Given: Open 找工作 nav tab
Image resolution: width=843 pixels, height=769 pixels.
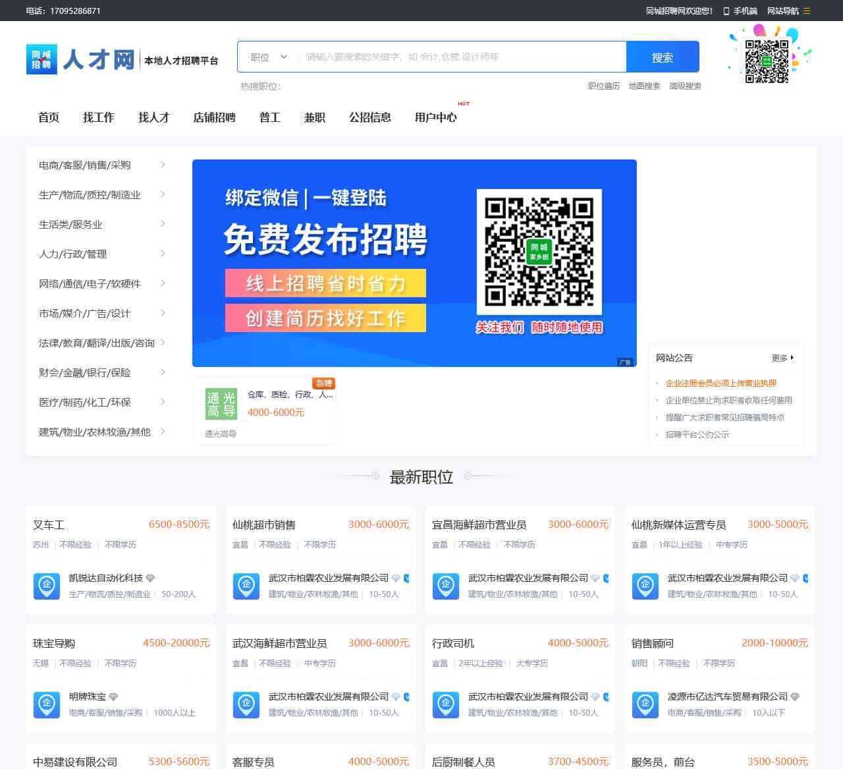Looking at the screenshot, I should coord(99,117).
